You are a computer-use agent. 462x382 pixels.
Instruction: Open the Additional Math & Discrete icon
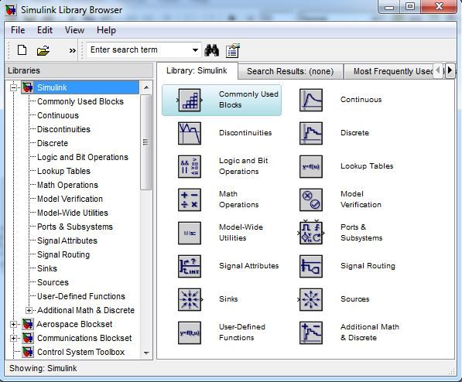pyautogui.click(x=311, y=333)
